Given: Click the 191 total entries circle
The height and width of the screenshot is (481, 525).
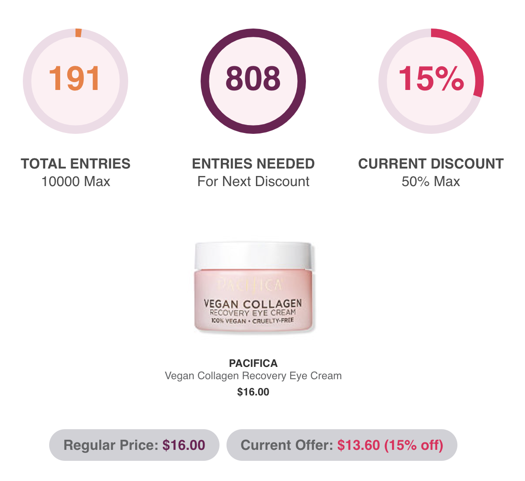Looking at the screenshot, I should (76, 81).
